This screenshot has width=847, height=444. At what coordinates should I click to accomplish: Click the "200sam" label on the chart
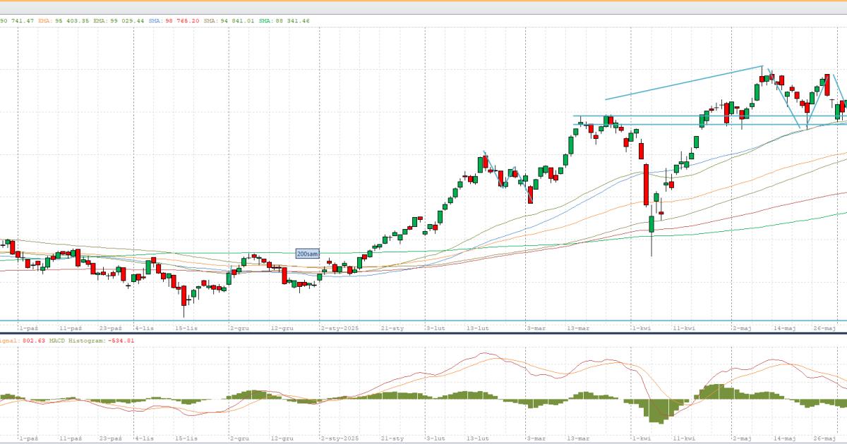pos(307,253)
